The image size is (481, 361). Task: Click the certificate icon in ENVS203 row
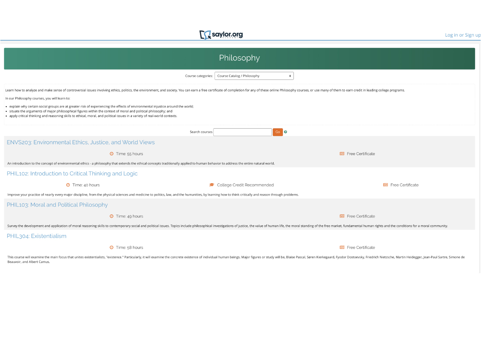coord(342,154)
